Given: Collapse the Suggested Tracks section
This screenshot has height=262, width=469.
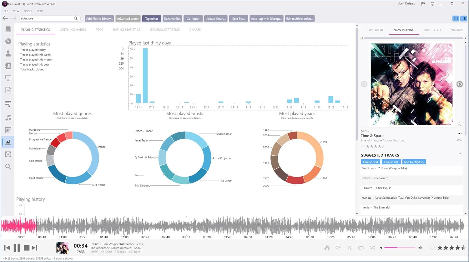Looking at the screenshot, I should pyautogui.click(x=460, y=153).
